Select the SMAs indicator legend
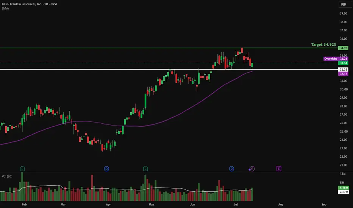Image resolution: width=353 pixels, height=208 pixels. tap(6, 9)
